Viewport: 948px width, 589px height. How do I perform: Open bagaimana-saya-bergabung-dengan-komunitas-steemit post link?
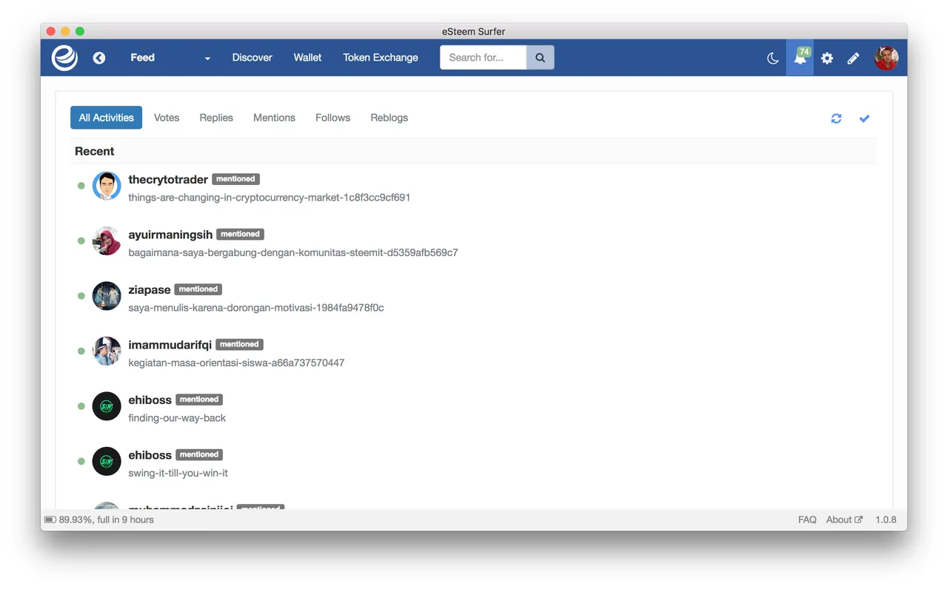click(293, 252)
